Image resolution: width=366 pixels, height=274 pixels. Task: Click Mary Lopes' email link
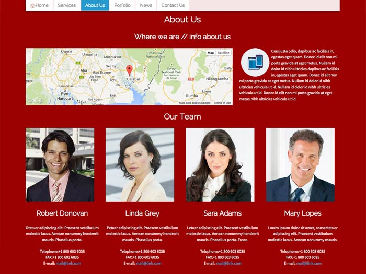[x=309, y=263]
